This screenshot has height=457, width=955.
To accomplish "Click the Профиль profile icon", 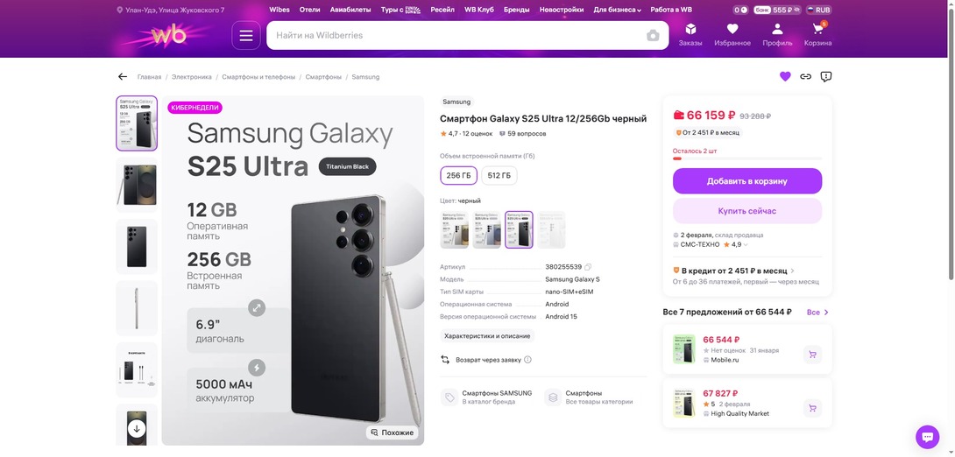I will (x=777, y=34).
